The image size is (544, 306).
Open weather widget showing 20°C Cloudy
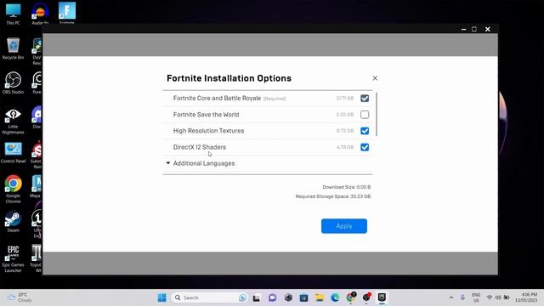tap(20, 297)
